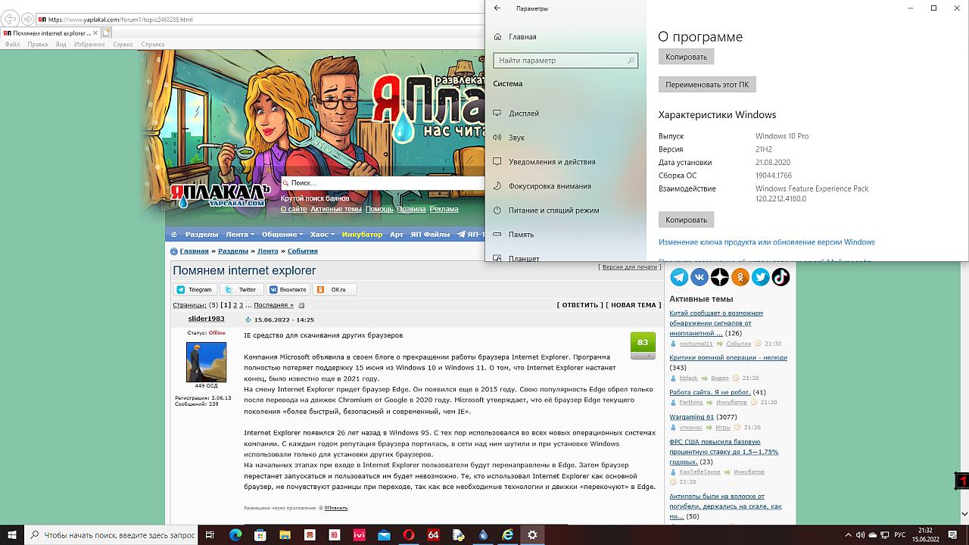Open Питание и спящий режим settings
This screenshot has height=545, width=969.
[x=553, y=210]
